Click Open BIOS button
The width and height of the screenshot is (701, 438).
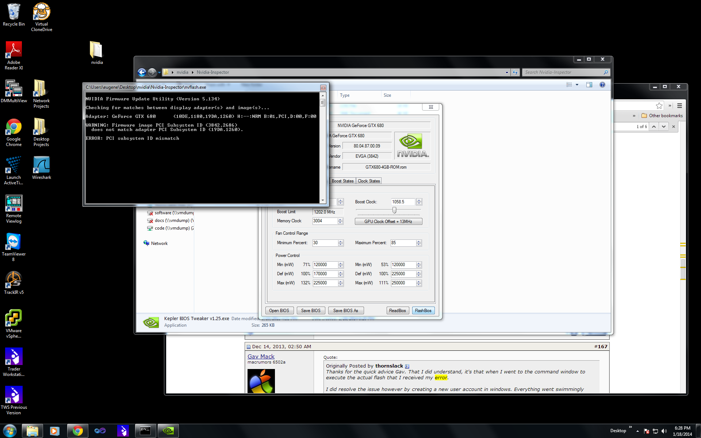coord(279,311)
